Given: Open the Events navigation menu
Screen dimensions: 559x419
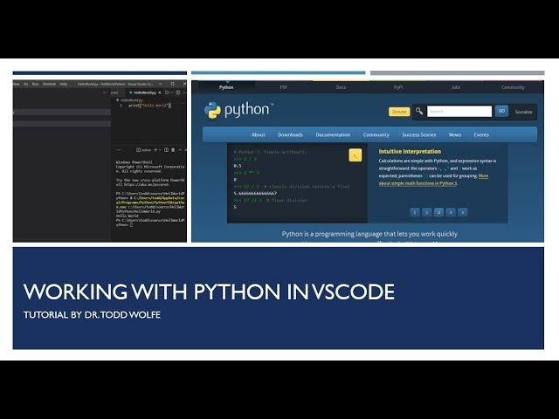Looking at the screenshot, I should (481, 134).
